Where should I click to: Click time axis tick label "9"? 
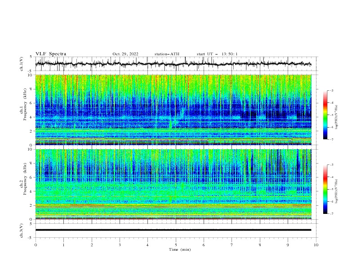288,245
